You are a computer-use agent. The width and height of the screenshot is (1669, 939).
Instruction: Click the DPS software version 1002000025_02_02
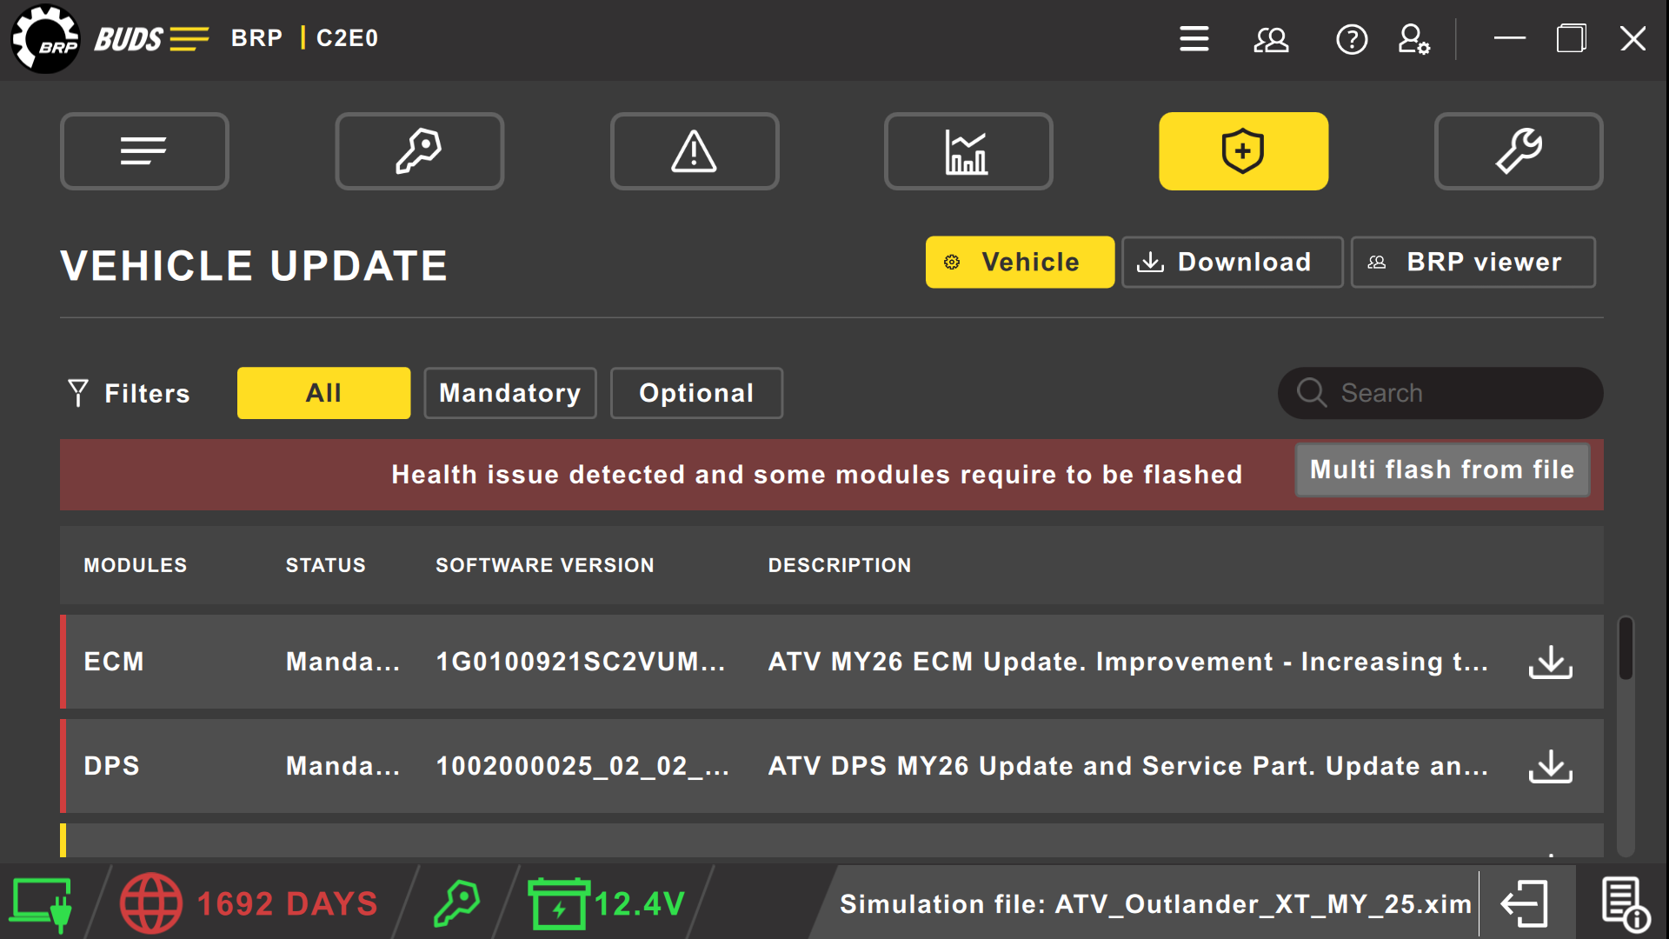tap(582, 766)
